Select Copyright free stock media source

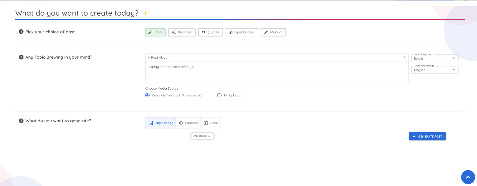click(174, 95)
